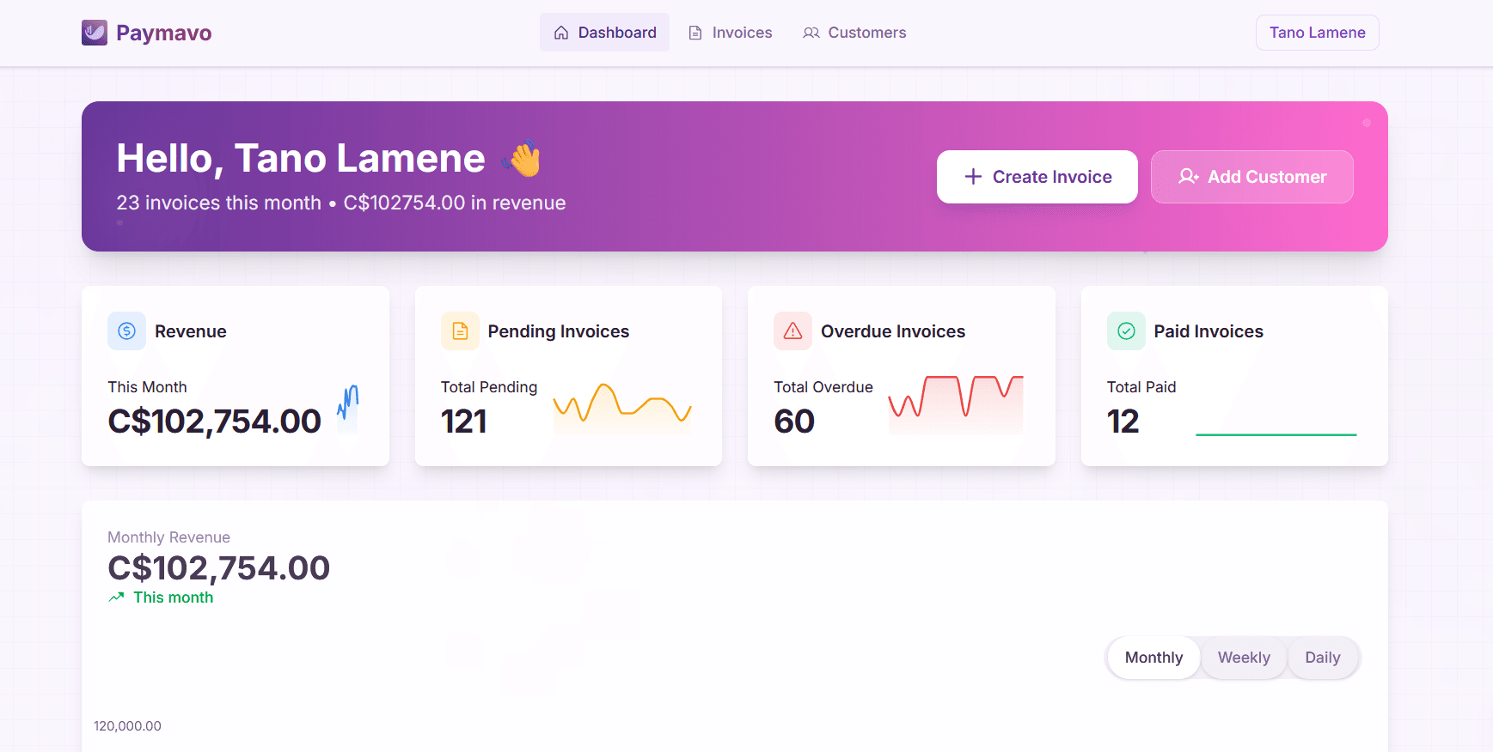Click the Revenue dollar icon

click(x=126, y=331)
